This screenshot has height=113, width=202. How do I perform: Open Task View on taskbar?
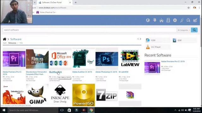(x=62, y=110)
